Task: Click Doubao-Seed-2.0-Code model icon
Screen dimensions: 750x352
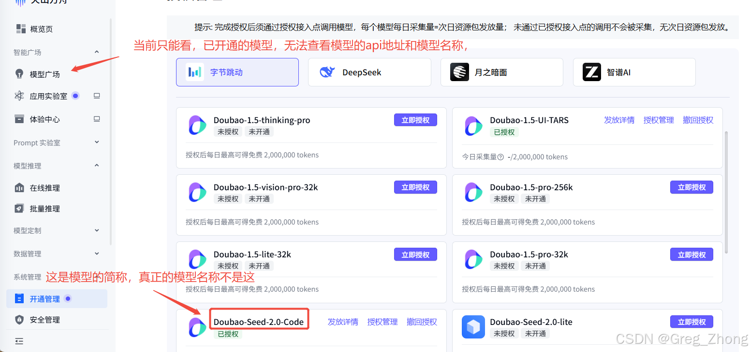Action: coord(197,327)
